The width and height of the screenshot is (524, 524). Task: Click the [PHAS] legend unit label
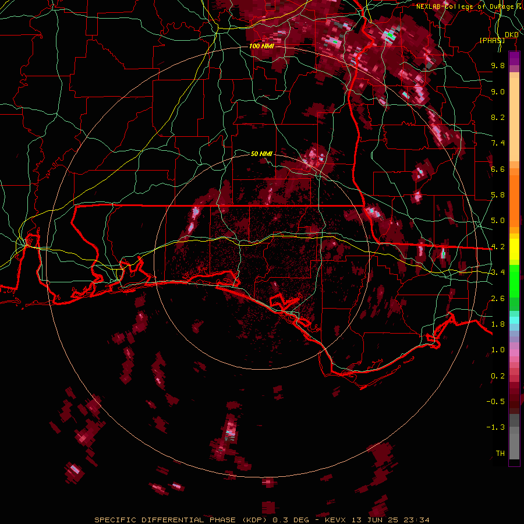coord(492,40)
